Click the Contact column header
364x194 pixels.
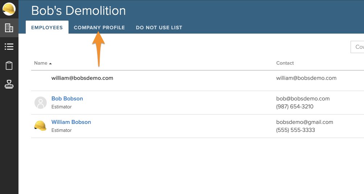tap(285, 63)
